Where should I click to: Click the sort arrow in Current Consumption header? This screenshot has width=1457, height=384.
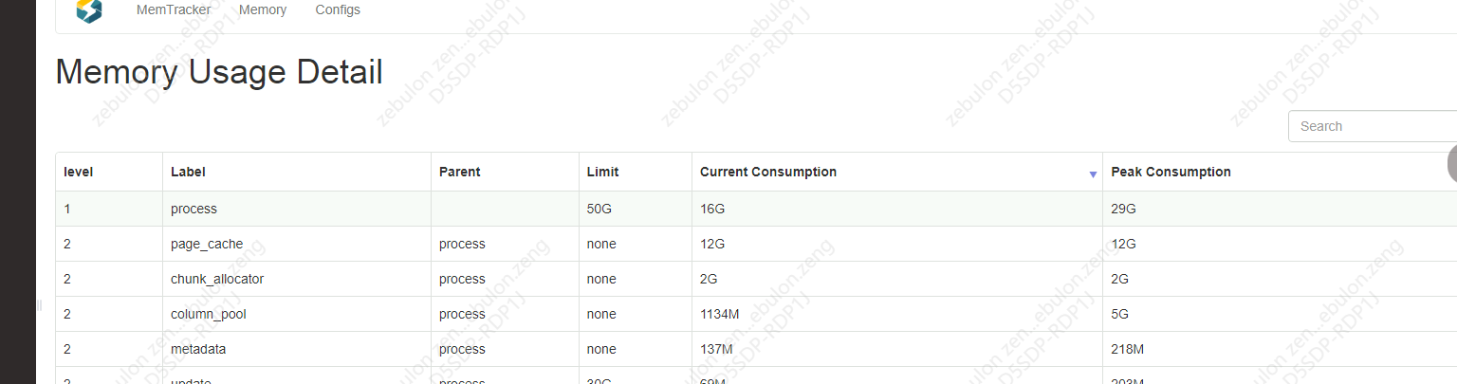[x=1093, y=174]
